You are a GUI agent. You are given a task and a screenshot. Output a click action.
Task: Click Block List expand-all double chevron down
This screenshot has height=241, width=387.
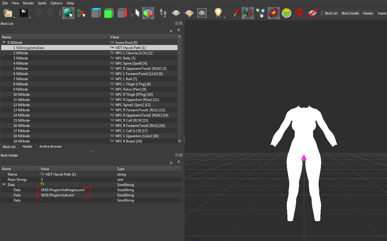point(171,31)
